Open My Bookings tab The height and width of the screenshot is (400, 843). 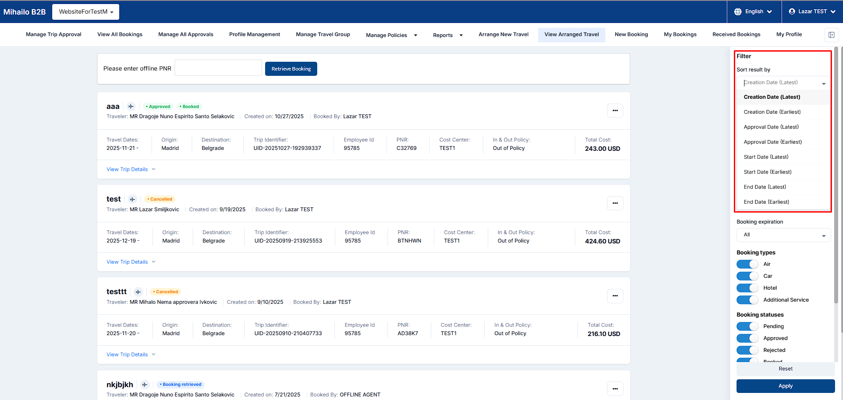(680, 34)
